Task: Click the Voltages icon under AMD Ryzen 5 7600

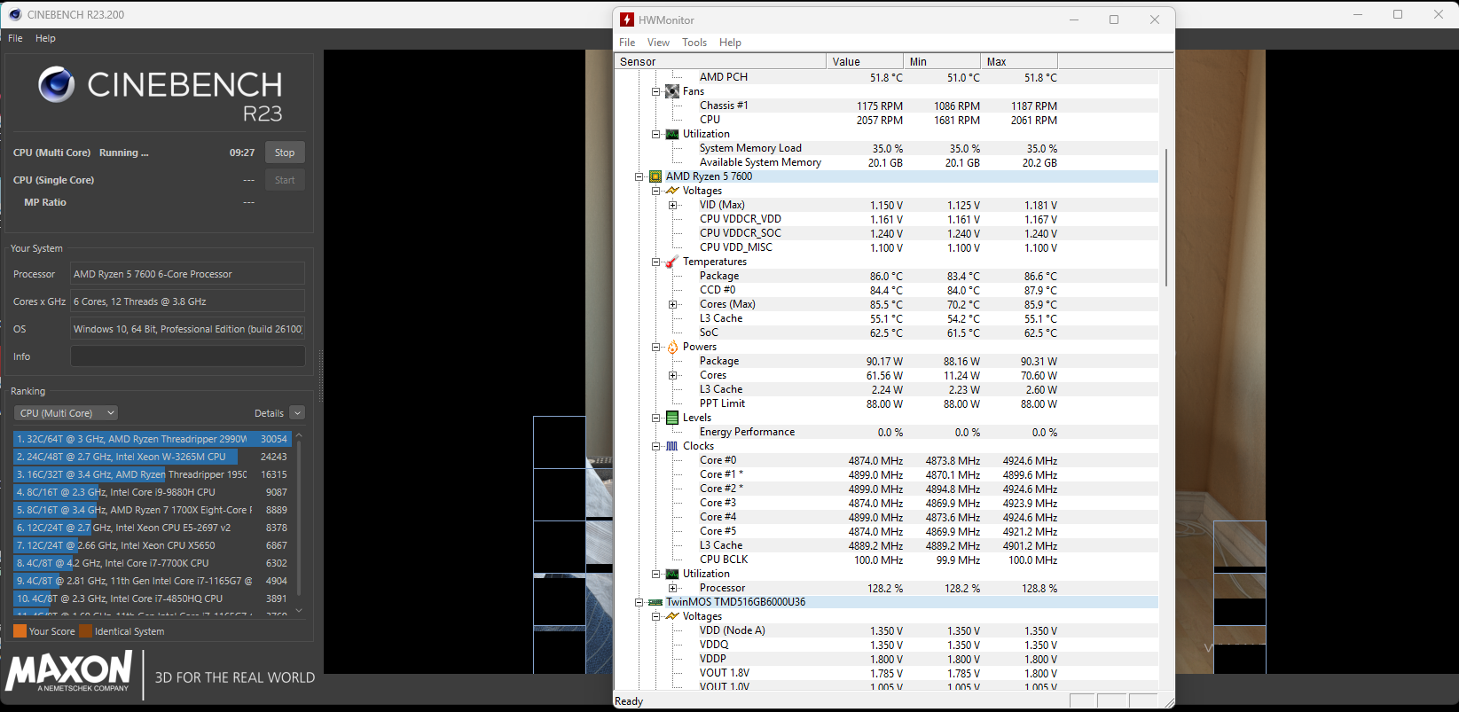Action: (672, 191)
